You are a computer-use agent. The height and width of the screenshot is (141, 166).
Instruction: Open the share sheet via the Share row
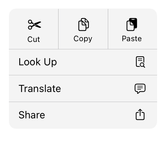[83, 115]
